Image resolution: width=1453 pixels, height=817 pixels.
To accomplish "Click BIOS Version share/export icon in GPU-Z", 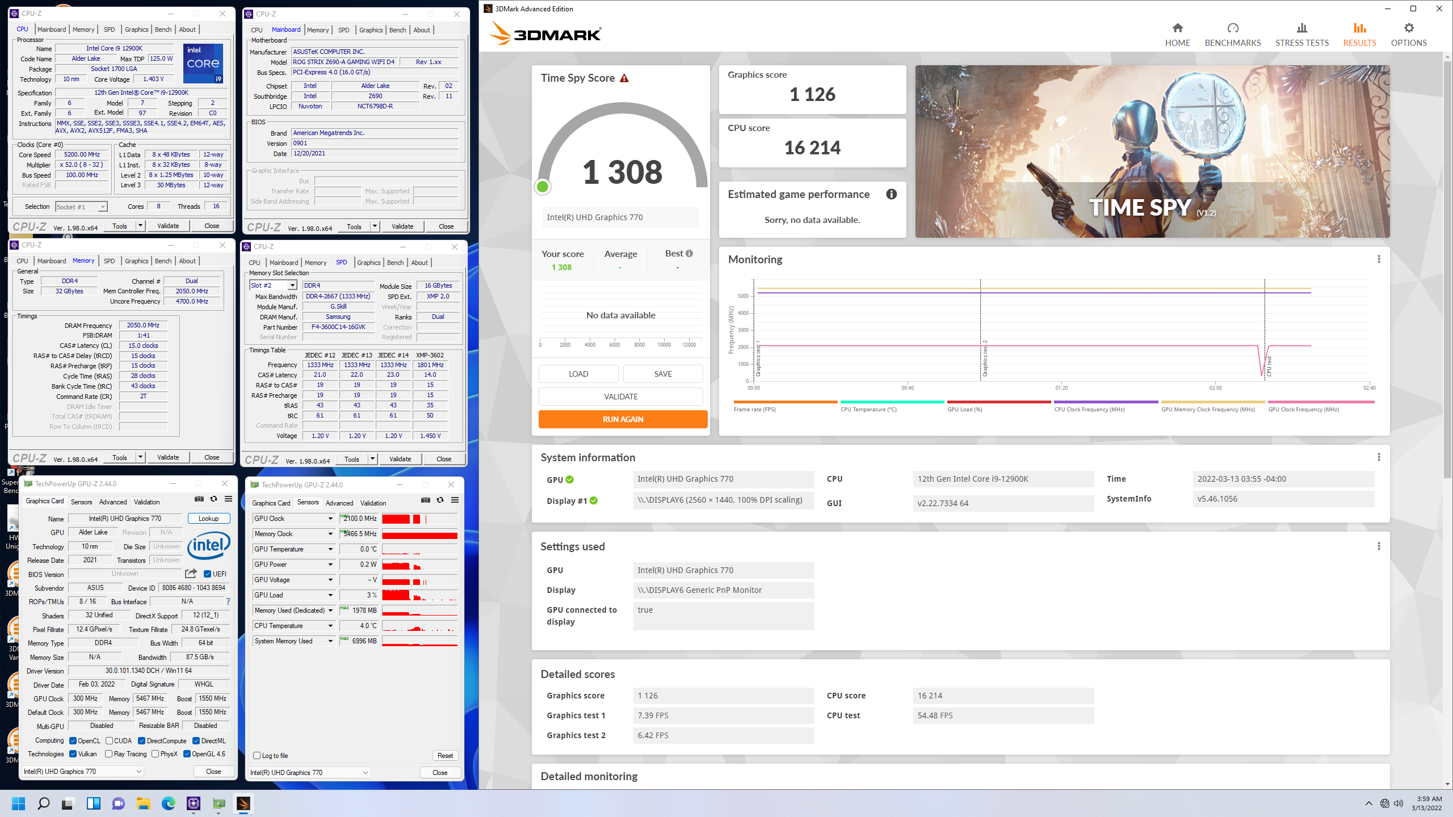I will [191, 574].
